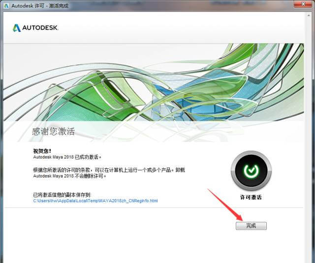Select the 祝贺您! congratulation text
Screen dimensions: 315x263
42,151
